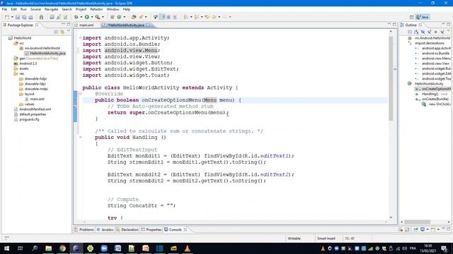Viewport: 453px width, 254px height.
Task: Launch Debug with the bug icon
Action: pyautogui.click(x=76, y=17)
